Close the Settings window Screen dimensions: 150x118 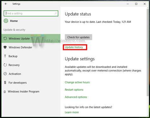(x=145, y=4)
